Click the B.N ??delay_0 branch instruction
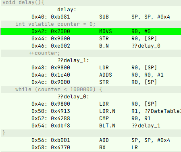 [91, 46]
